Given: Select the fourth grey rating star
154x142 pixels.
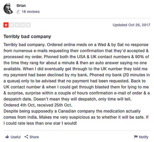Looking at the screenshot, I should [x=23, y=25].
